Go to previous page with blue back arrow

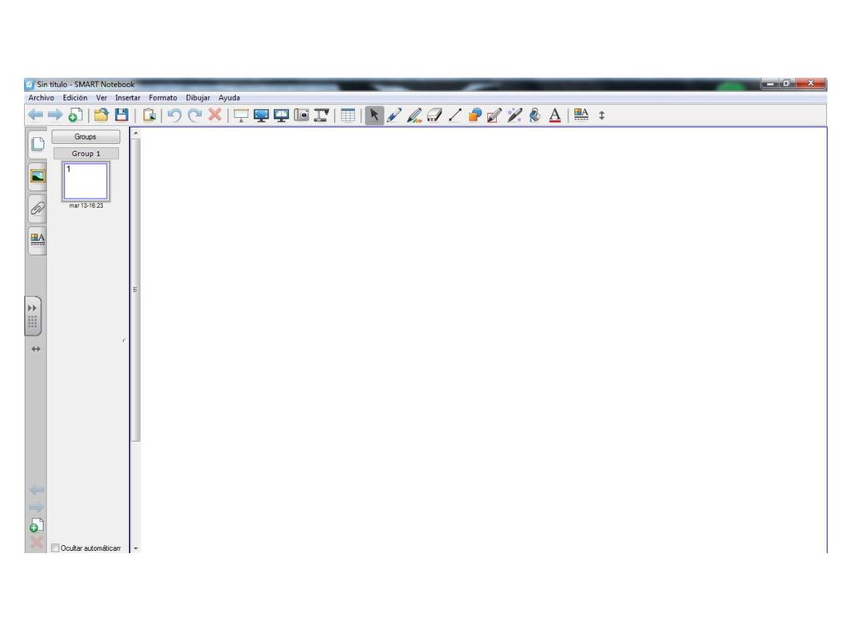click(35, 115)
